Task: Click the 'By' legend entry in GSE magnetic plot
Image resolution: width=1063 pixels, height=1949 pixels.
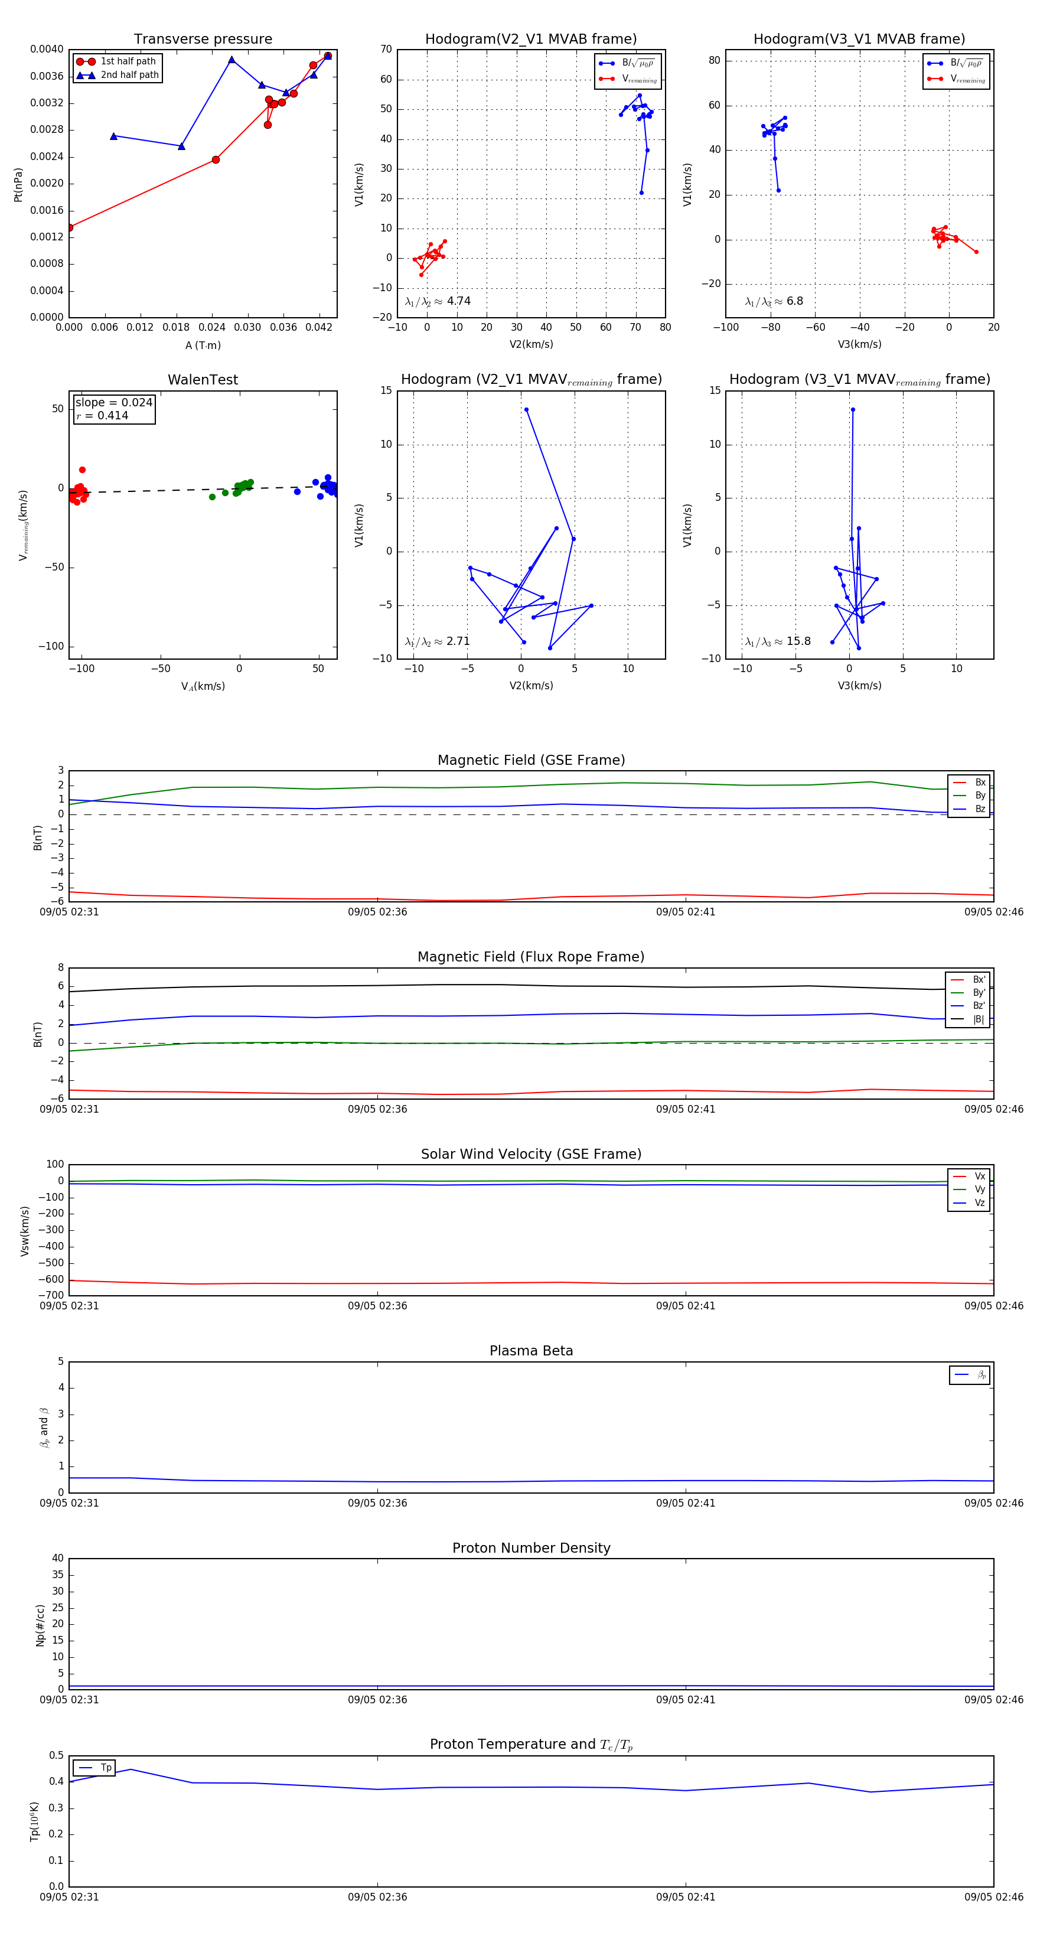Action: tap(969, 796)
